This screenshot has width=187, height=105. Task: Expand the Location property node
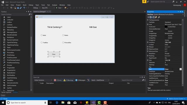(x=148, y=42)
